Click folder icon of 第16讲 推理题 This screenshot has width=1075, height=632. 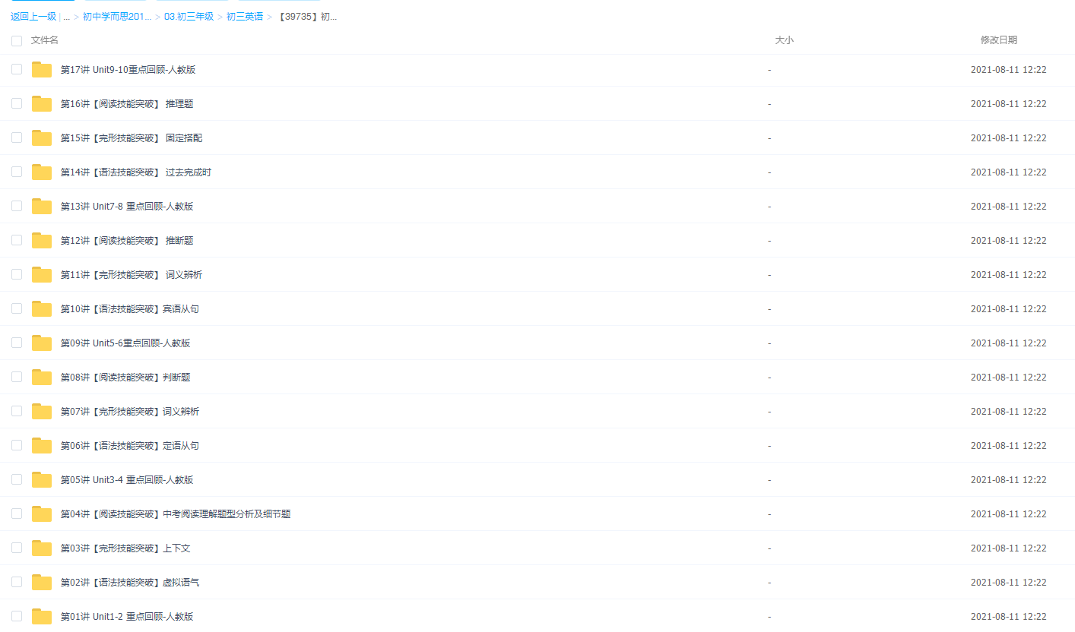tap(42, 104)
